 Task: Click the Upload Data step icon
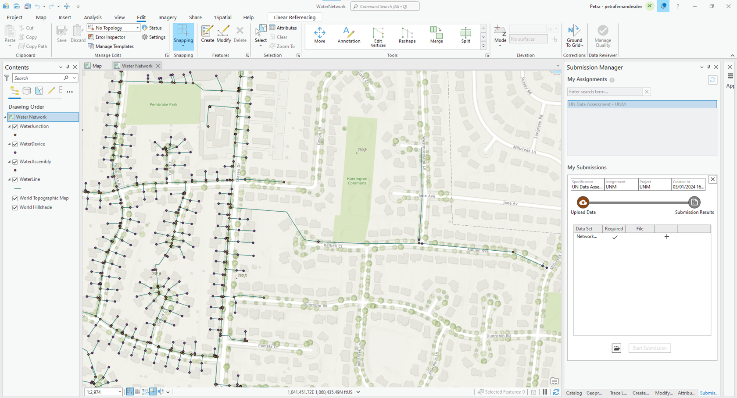583,203
